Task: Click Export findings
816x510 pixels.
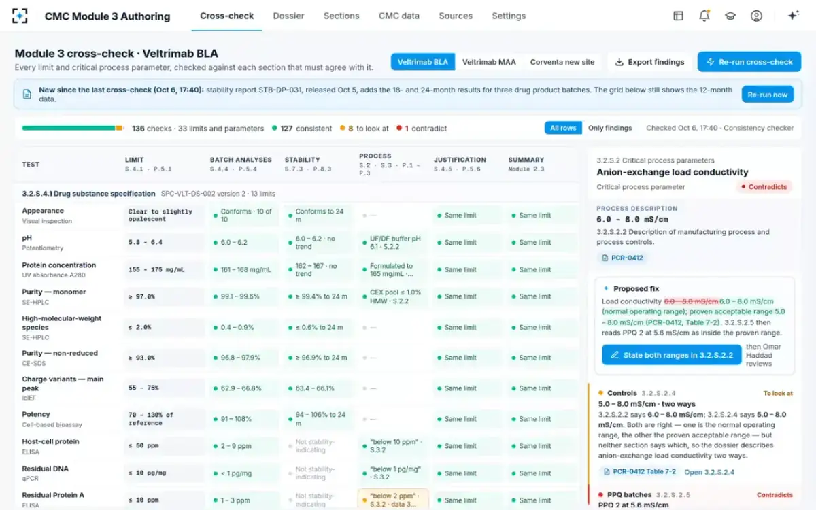Action: 649,62
